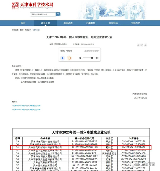Image resolution: width=160 pixels, height=171 pixels.
Task: Open the 政民互动 navigation tab
Action: 113,23
